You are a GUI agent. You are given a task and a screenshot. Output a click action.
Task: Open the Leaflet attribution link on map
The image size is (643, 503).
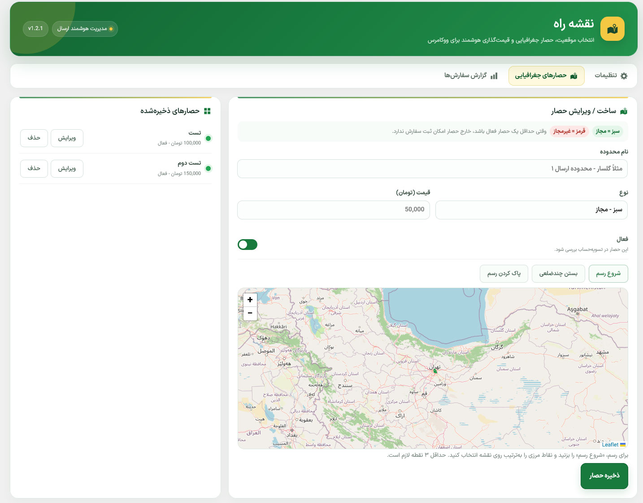tap(610, 445)
